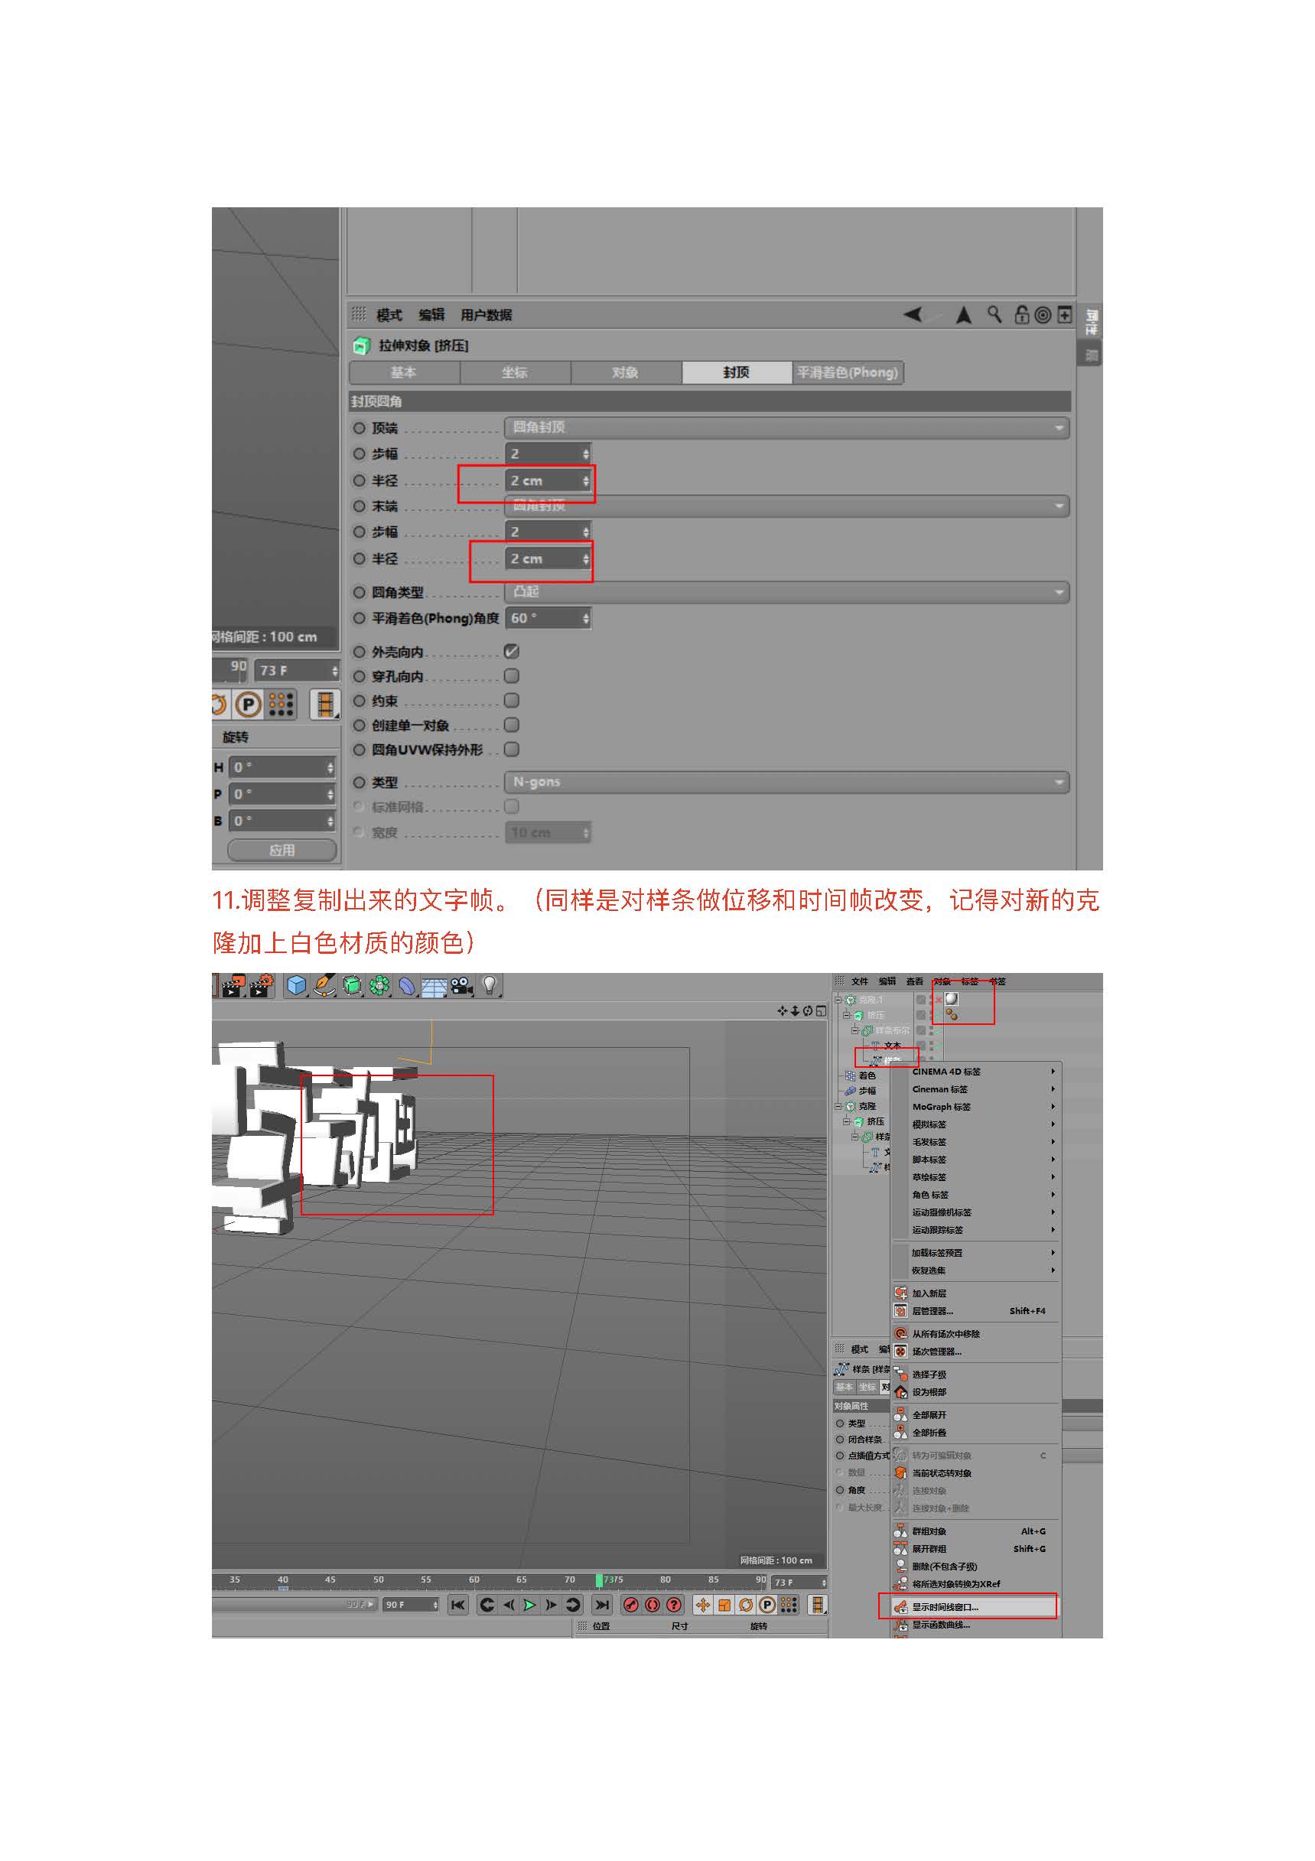The height and width of the screenshot is (1861, 1315).
Task: Open the 类型 N-gons dropdown
Action: point(786,782)
